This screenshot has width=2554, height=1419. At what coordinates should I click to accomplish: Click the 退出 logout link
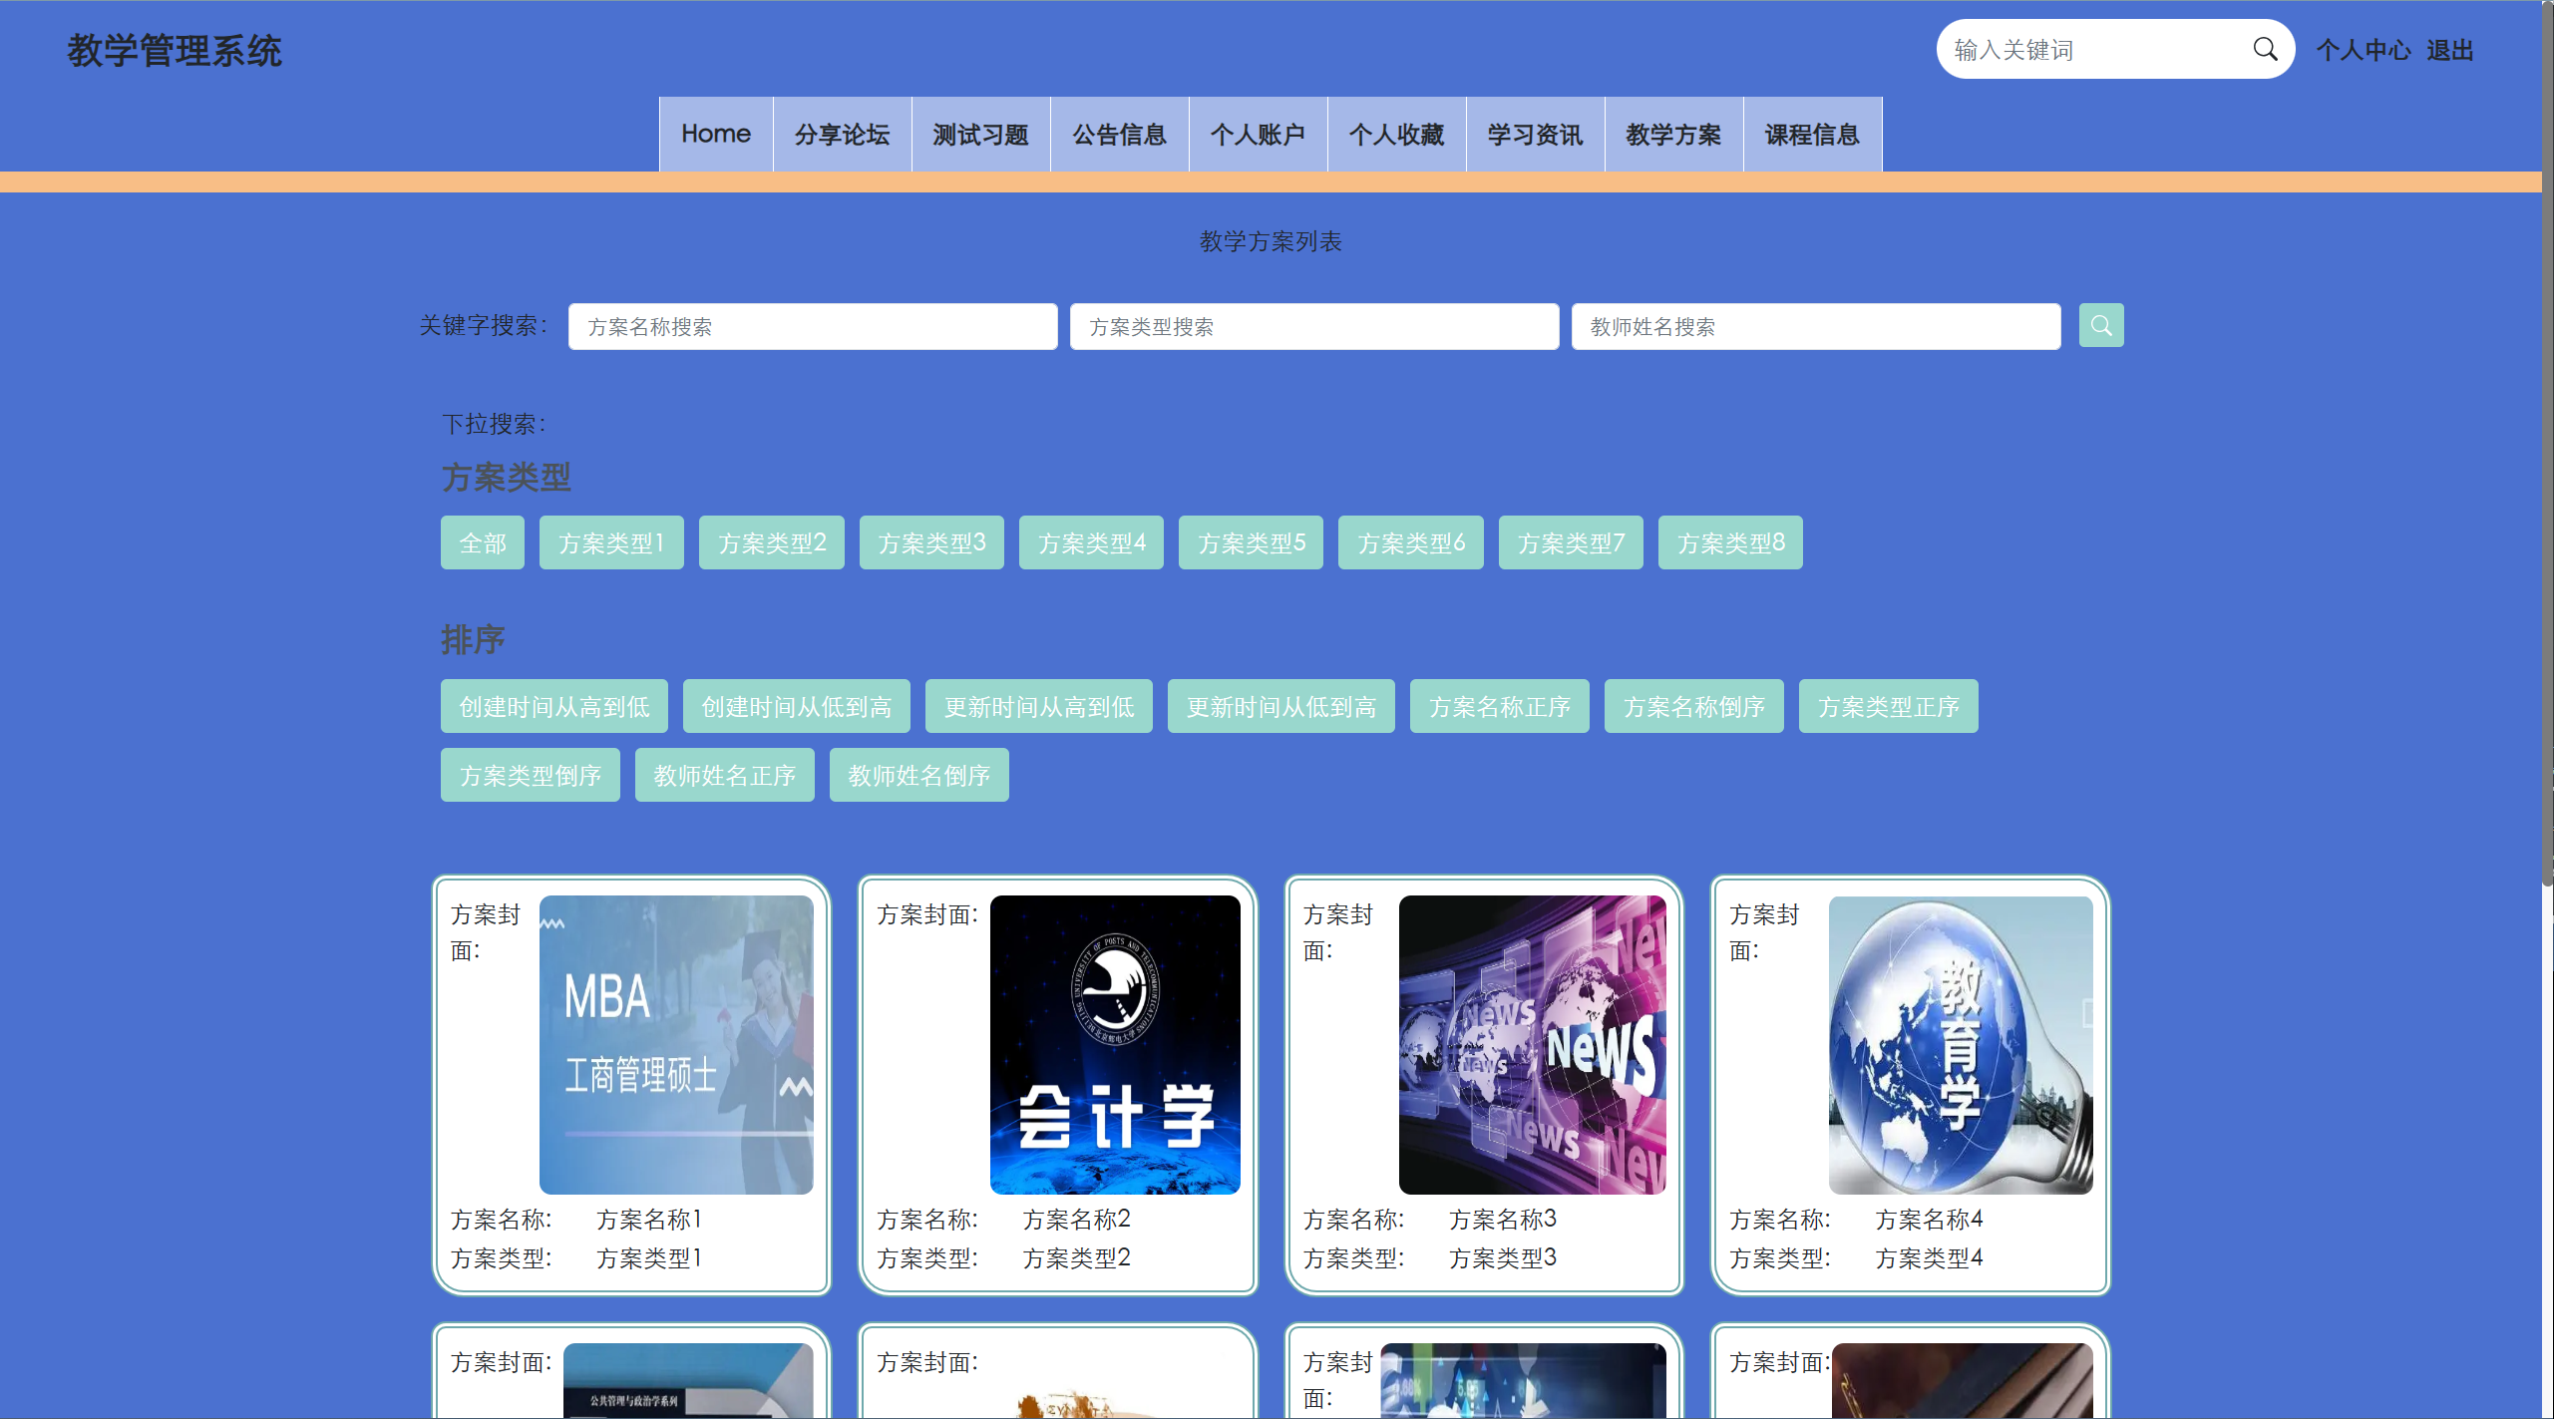[x=2449, y=51]
